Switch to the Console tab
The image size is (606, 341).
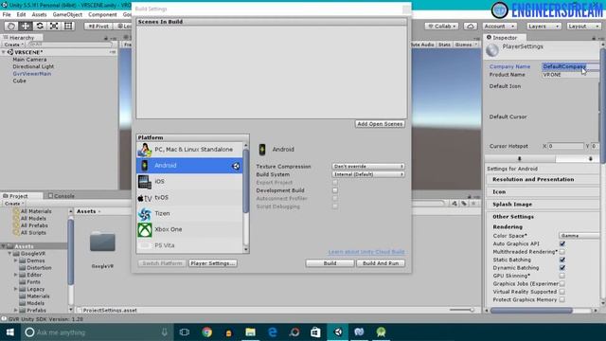click(61, 196)
